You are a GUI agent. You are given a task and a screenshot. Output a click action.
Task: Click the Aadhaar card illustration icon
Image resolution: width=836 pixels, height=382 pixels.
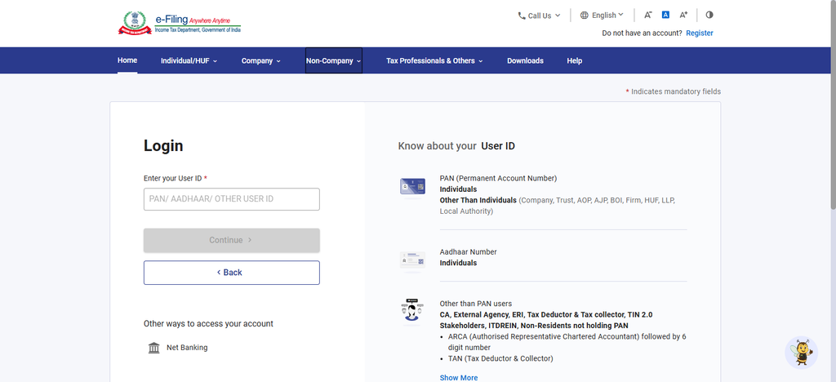[x=412, y=260]
